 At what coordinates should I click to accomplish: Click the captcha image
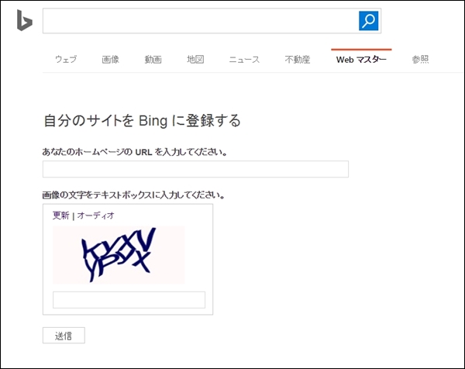pos(119,255)
